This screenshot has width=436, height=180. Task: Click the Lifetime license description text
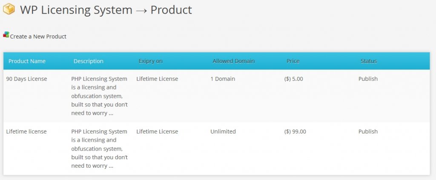click(x=99, y=149)
